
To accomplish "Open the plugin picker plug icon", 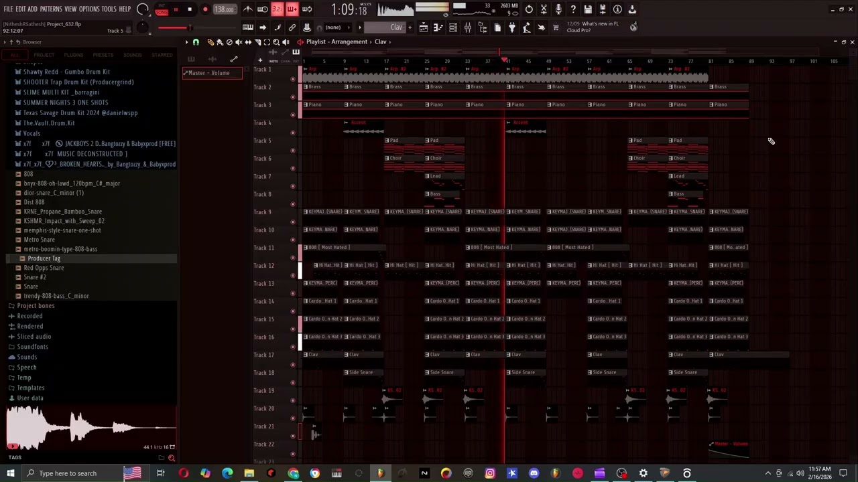I will coord(512,27).
